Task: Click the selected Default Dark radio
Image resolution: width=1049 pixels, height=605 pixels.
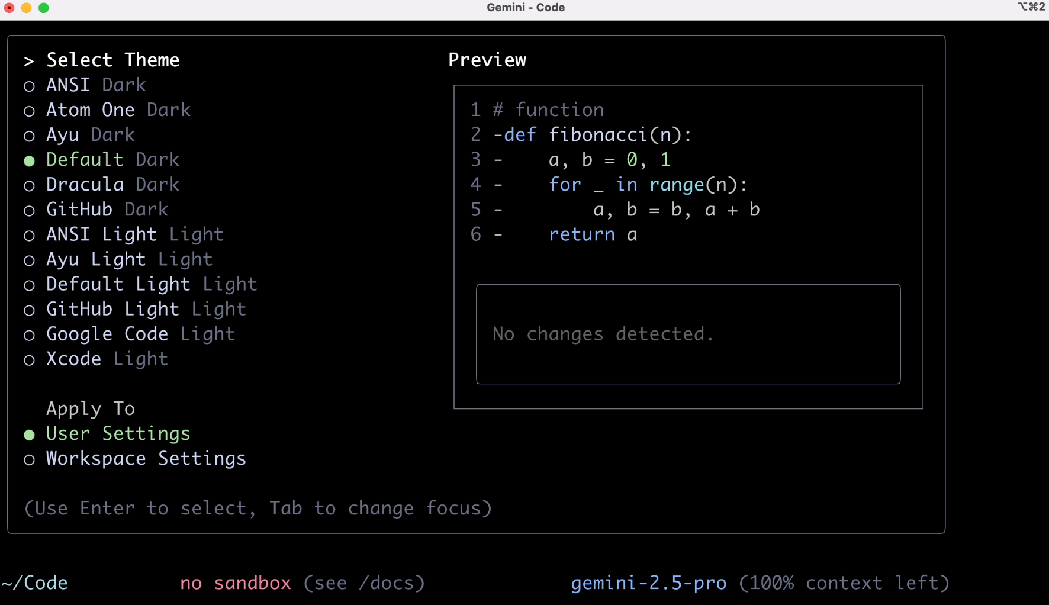Action: point(29,161)
